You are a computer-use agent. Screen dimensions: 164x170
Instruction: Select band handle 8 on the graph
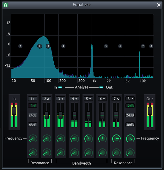[151, 46]
